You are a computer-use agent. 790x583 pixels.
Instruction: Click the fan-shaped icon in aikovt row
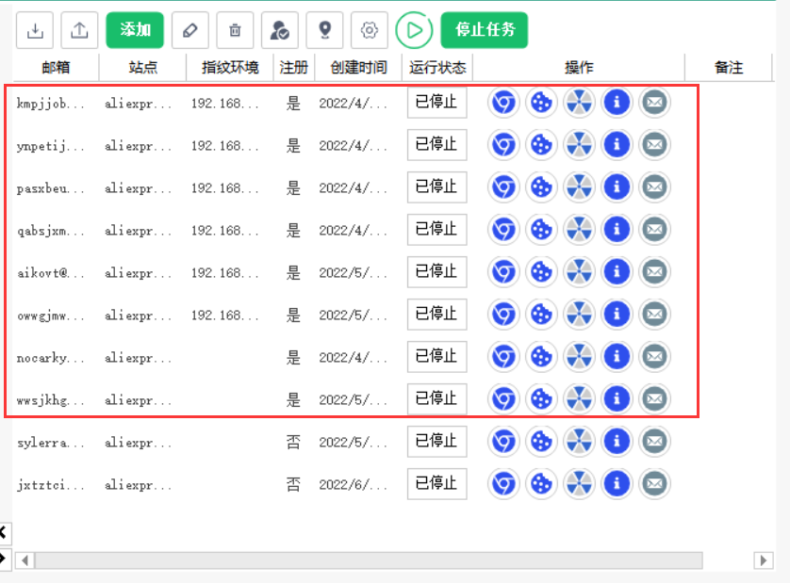pos(580,272)
